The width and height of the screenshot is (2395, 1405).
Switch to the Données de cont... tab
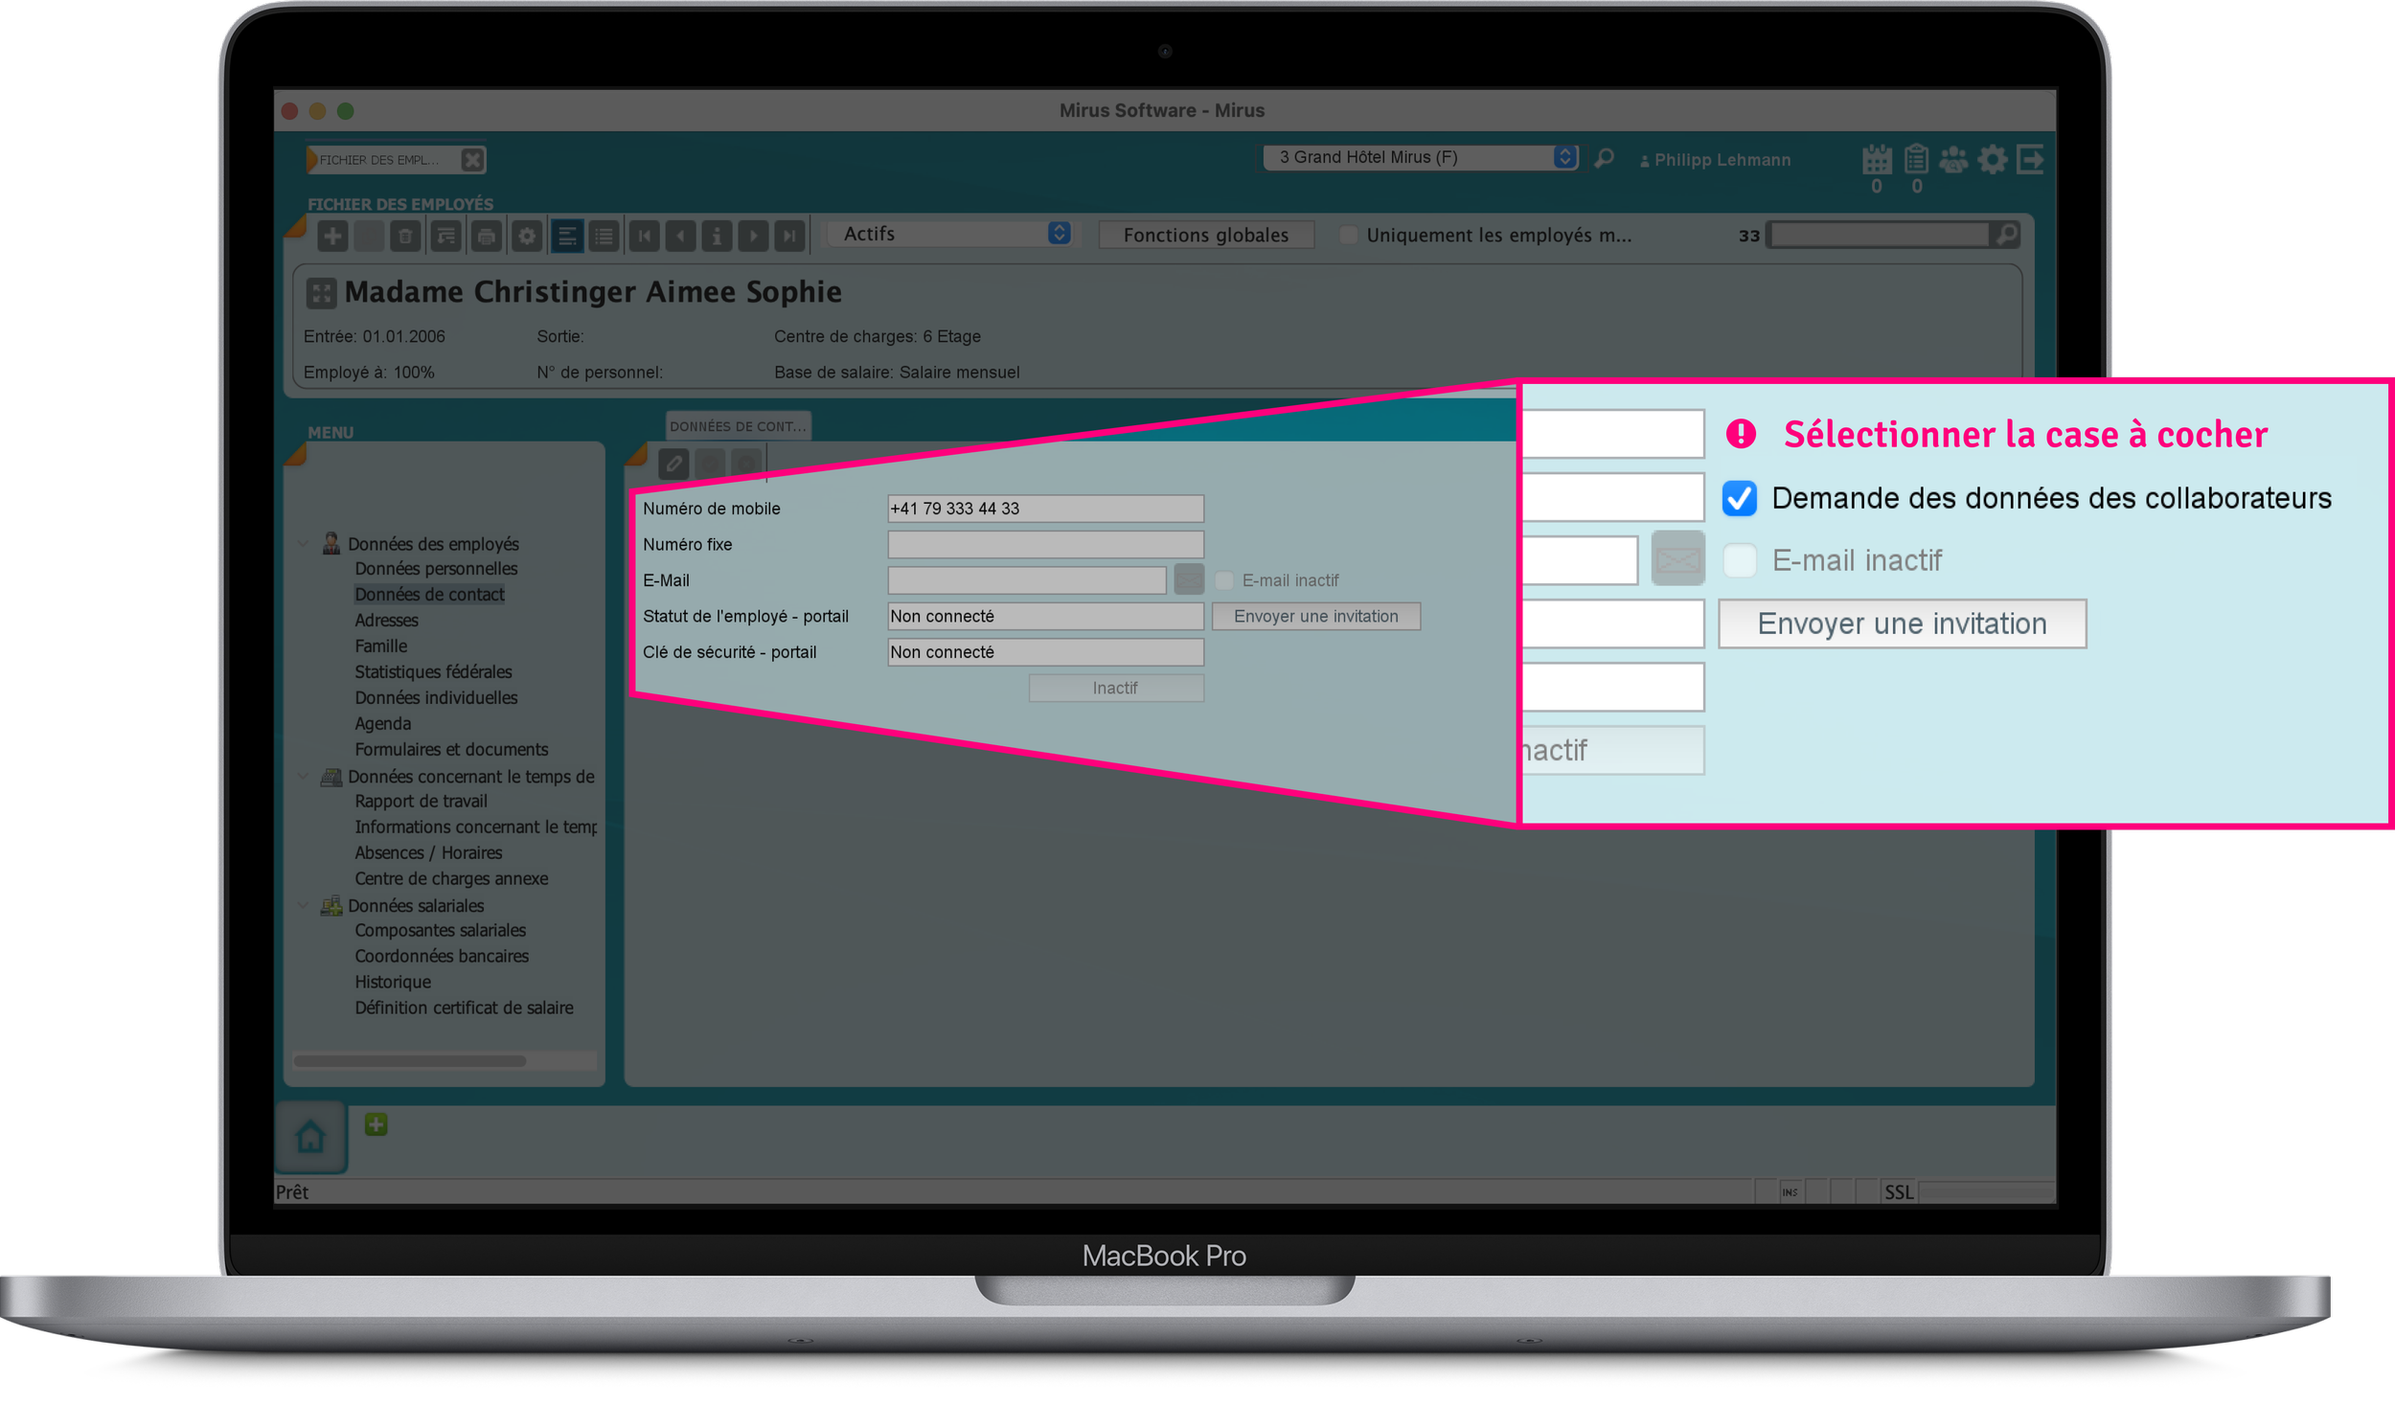[738, 426]
